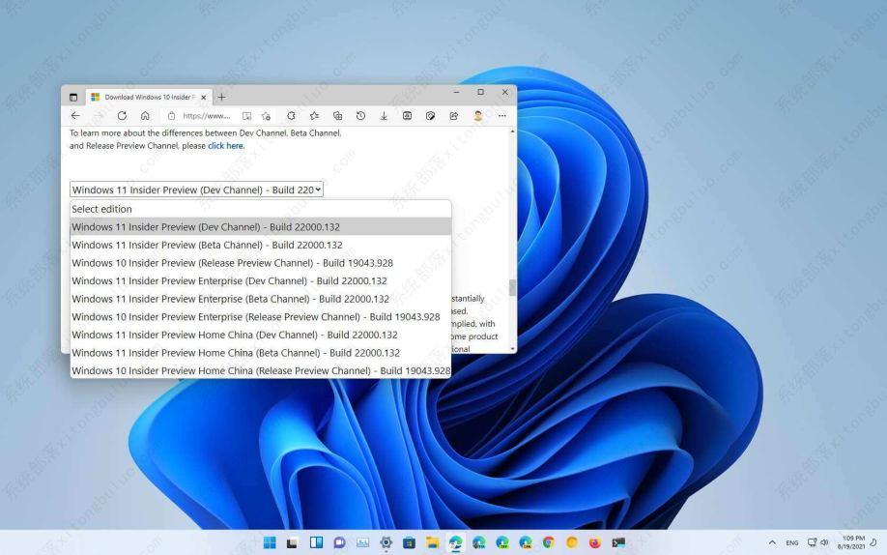The width and height of the screenshot is (887, 555).
Task: Pick Windows 11 Home China Dev Channel
Action: (x=234, y=335)
